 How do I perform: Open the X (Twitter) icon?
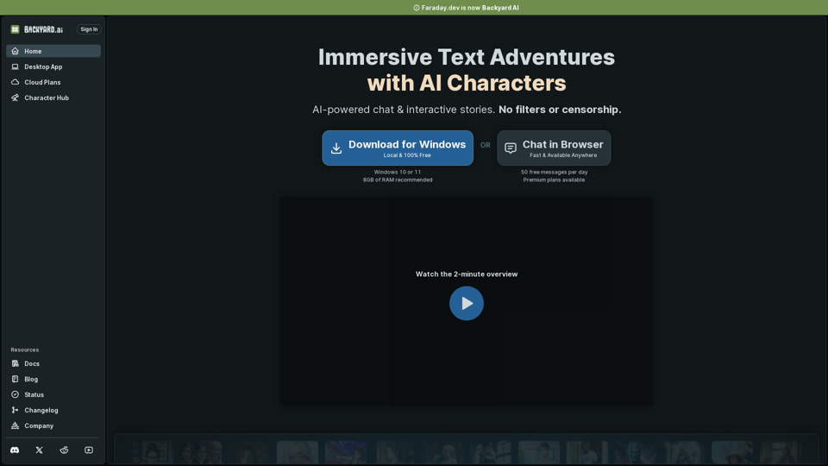[x=39, y=450]
